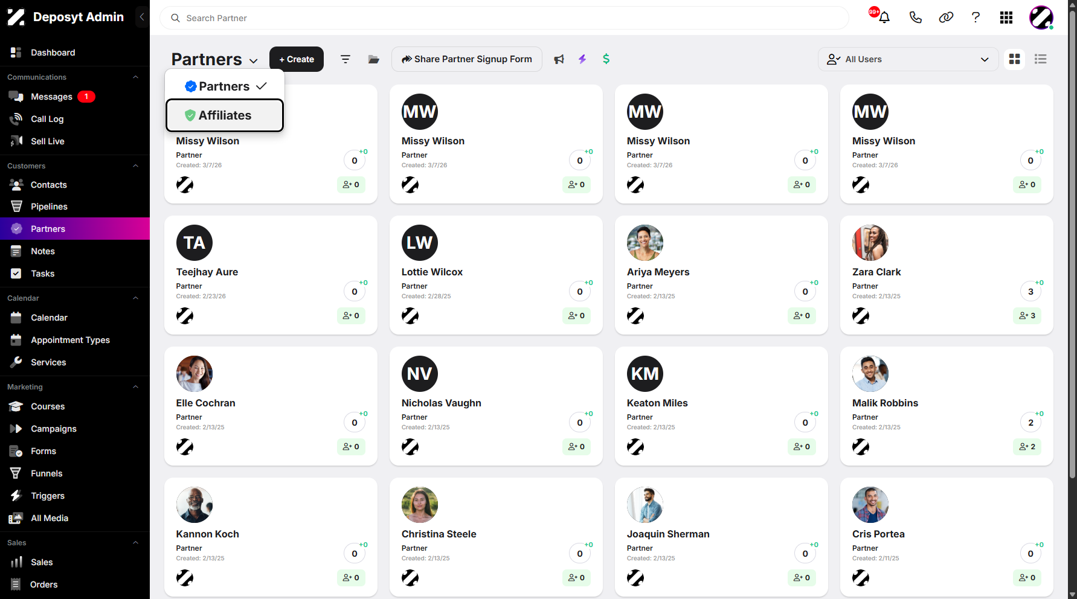1077x599 pixels.
Task: Collapse the Communications section
Action: click(x=136, y=77)
